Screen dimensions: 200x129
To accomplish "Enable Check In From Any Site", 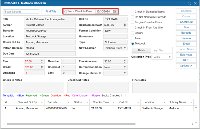I will 132,28.
